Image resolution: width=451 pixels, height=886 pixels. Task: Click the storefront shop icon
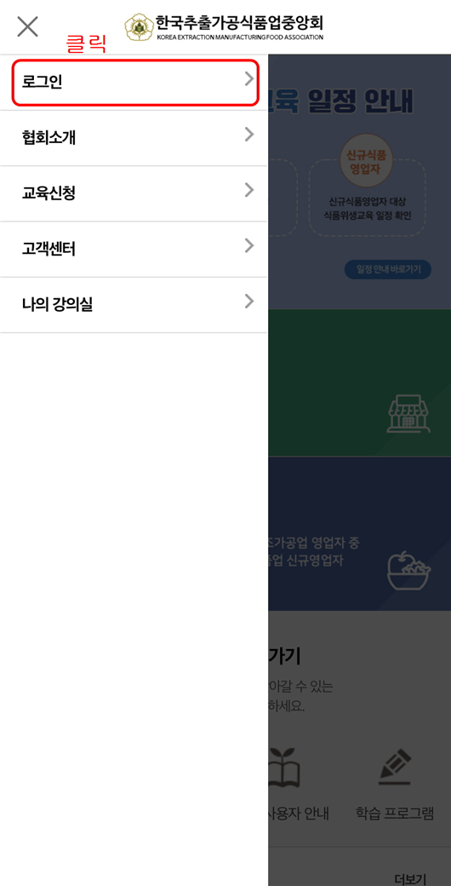click(x=404, y=414)
